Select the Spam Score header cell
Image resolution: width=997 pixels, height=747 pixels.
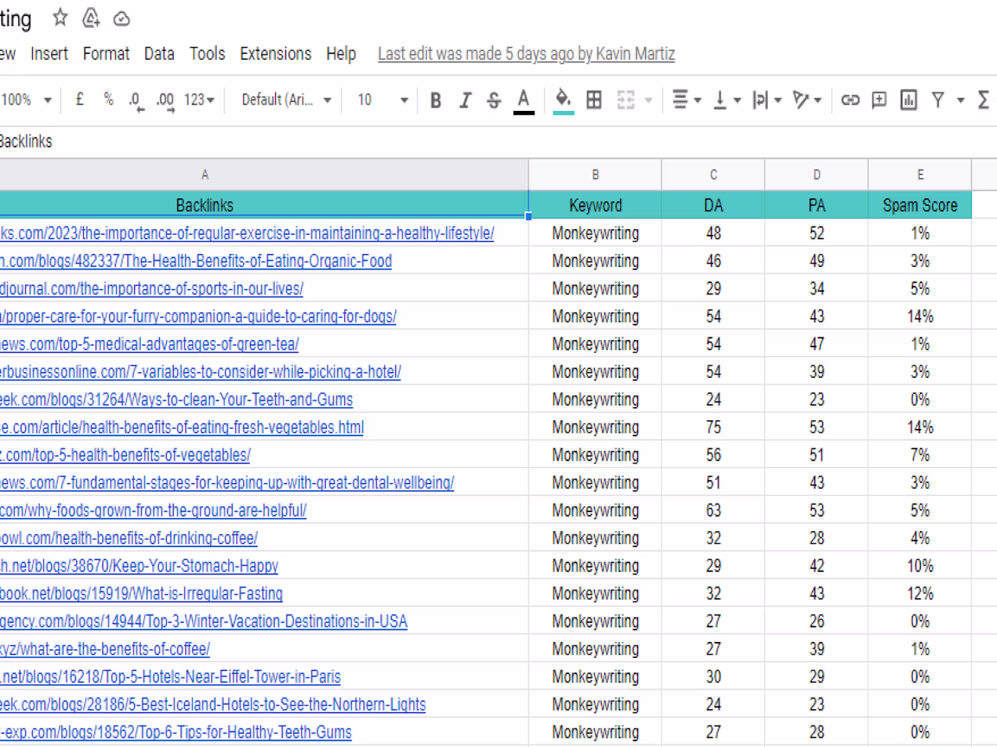point(920,205)
